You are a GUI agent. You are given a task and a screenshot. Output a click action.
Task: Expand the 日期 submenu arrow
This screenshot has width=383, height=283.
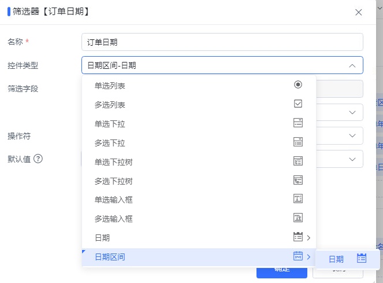click(x=308, y=238)
